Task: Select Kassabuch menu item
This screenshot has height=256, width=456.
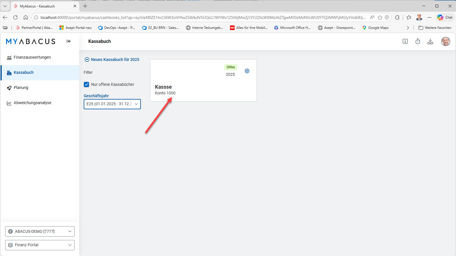Action: (40, 73)
